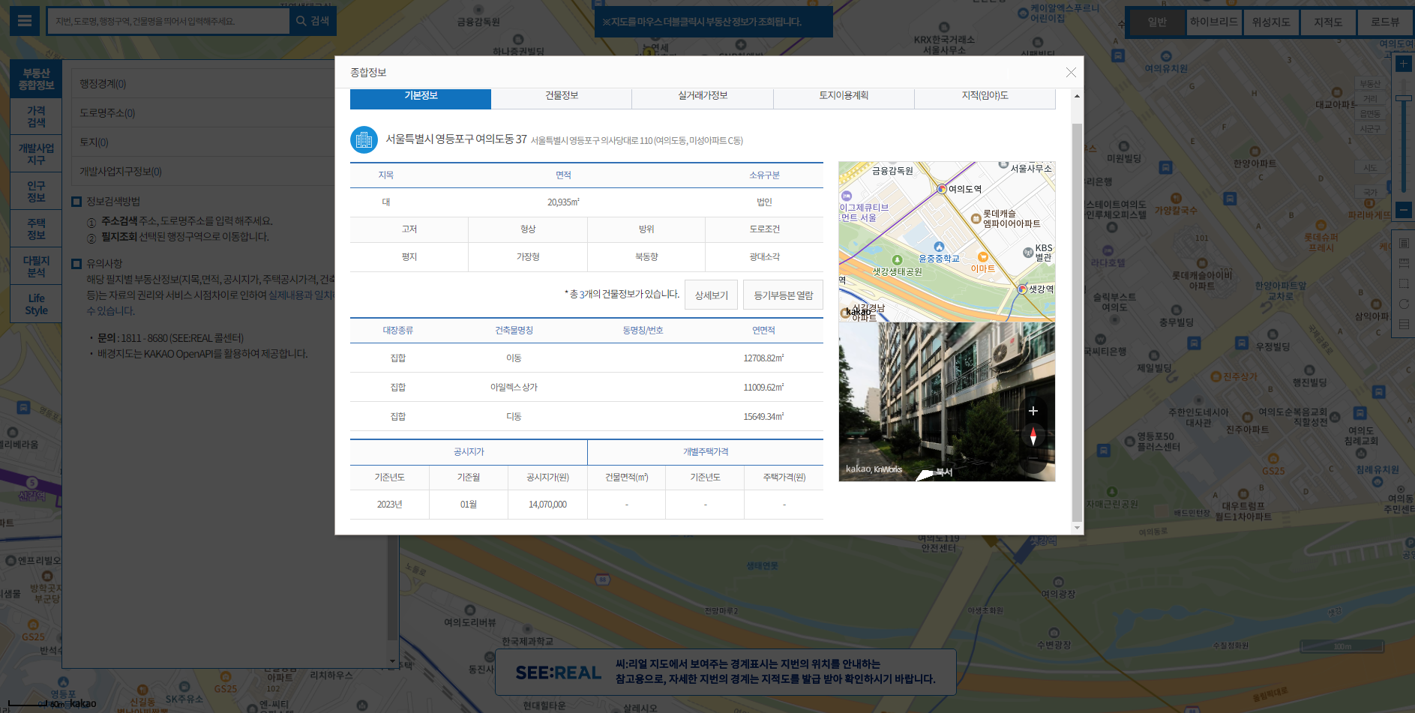Click the dialog scrollbar down arrow
The width and height of the screenshot is (1415, 713).
[1077, 528]
